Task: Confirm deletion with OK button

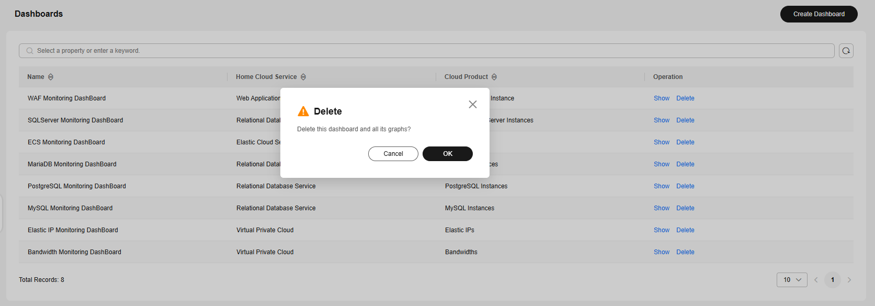Action: coord(448,154)
